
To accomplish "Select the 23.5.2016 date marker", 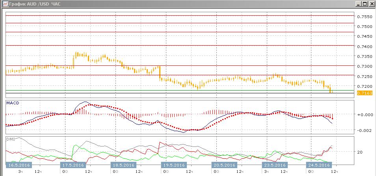I will tap(275, 165).
